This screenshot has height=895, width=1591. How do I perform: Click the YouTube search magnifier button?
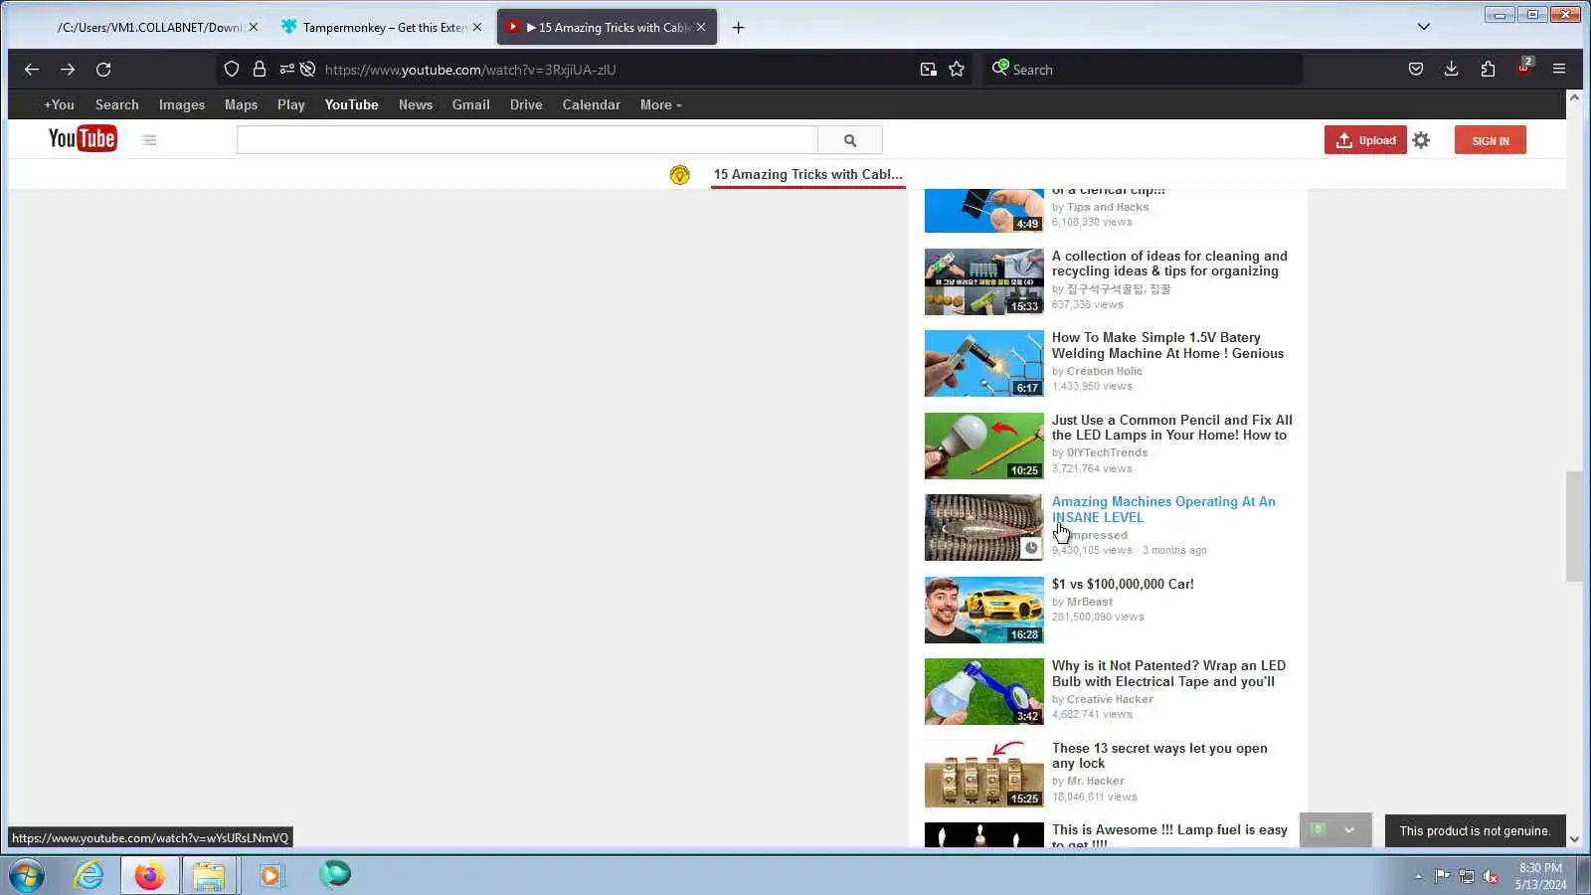[850, 140]
